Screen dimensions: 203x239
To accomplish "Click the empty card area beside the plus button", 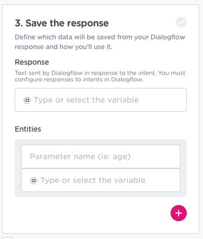I will click(x=90, y=213).
